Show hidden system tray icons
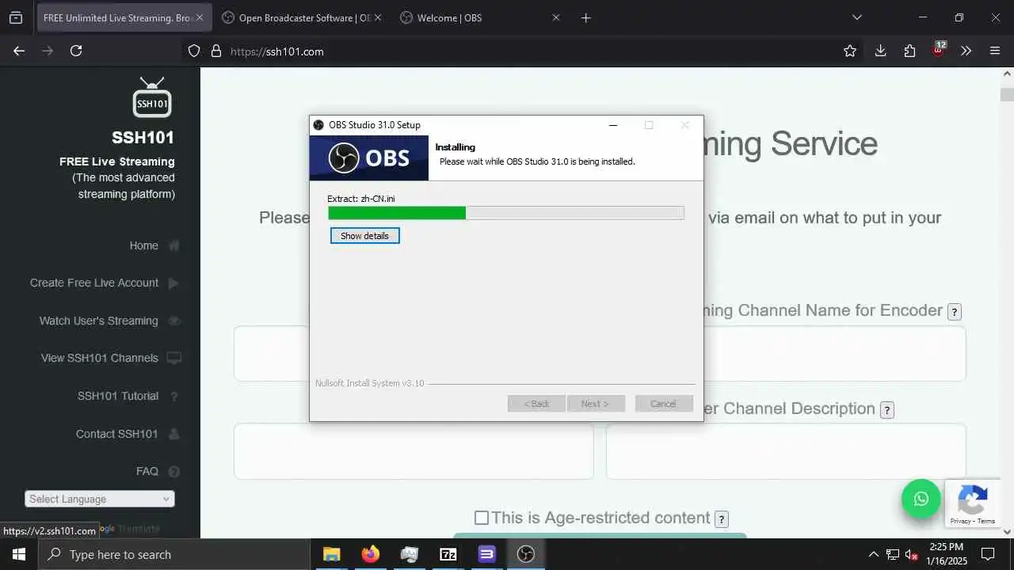 tap(873, 554)
